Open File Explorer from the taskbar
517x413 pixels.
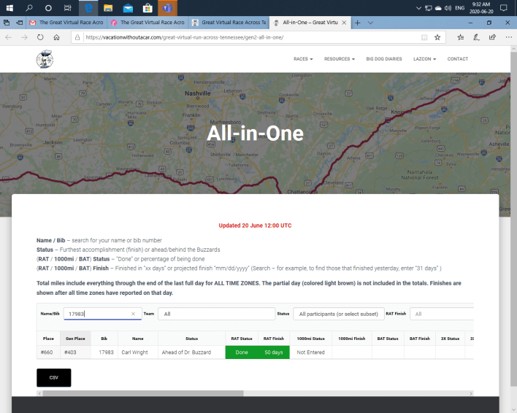(x=107, y=8)
